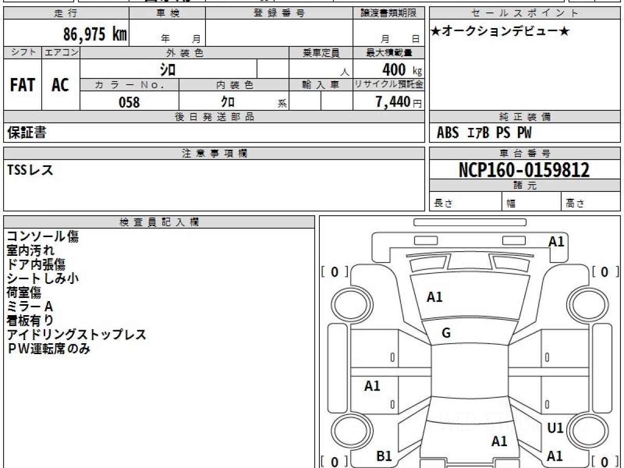Click the 86,975 km mileage value
Viewport: 624px width, 468px height.
pos(95,34)
